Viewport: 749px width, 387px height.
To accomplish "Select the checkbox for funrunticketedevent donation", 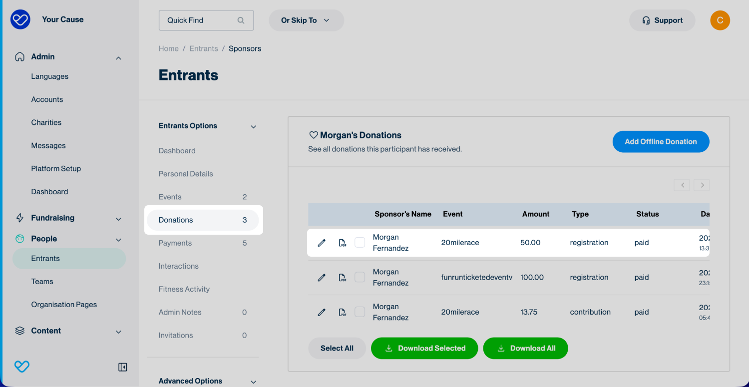I will (x=360, y=277).
